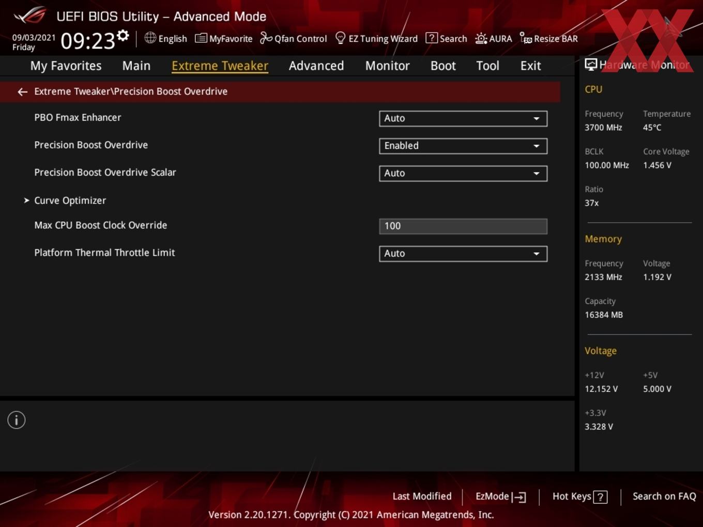703x527 pixels.
Task: Launch EZ Tuning Wizard lightbulb icon
Action: pyautogui.click(x=340, y=38)
